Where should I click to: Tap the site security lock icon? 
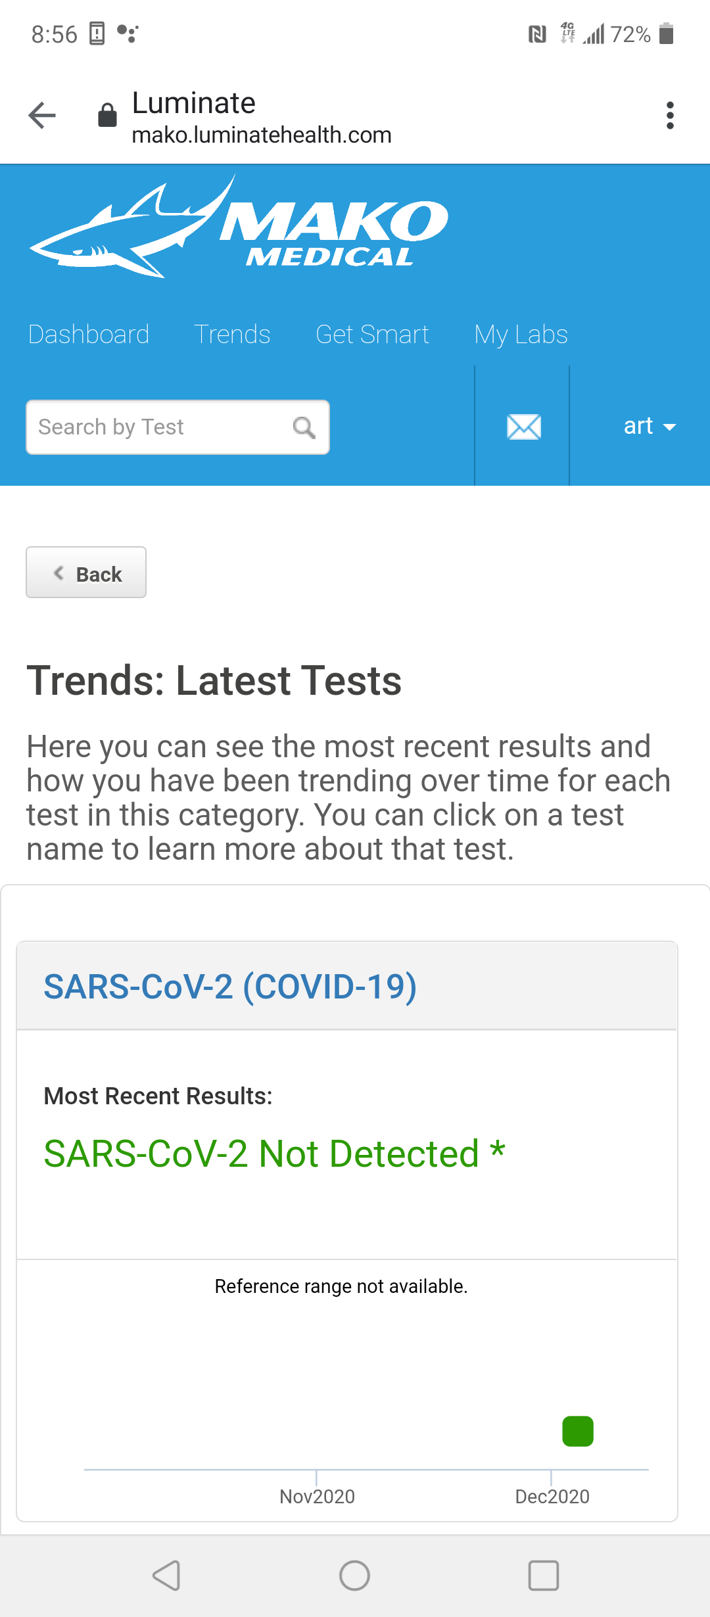107,116
